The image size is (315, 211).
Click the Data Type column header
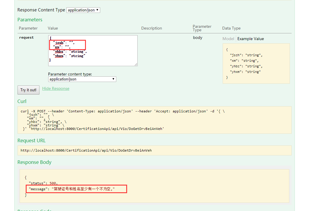point(231,28)
